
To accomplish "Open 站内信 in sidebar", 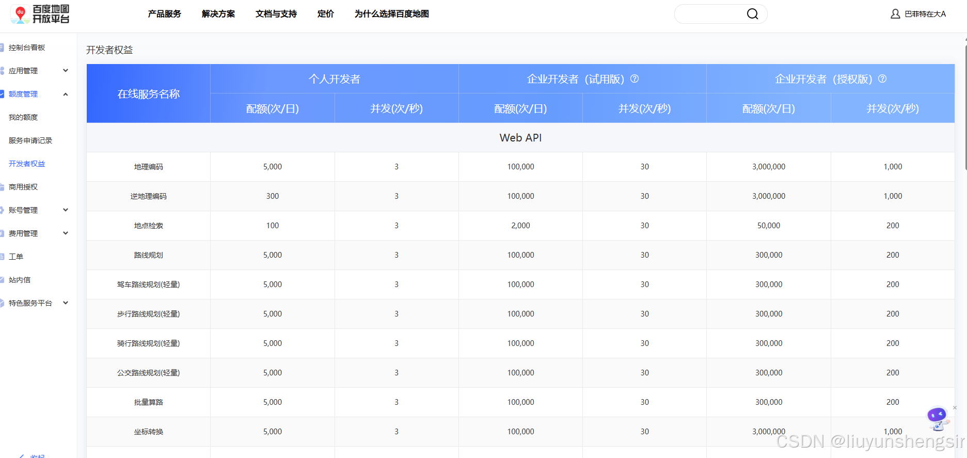I will pyautogui.click(x=20, y=280).
